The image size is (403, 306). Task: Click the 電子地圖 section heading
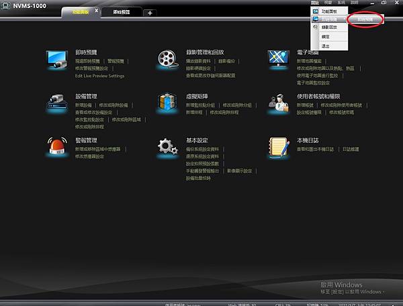click(308, 52)
